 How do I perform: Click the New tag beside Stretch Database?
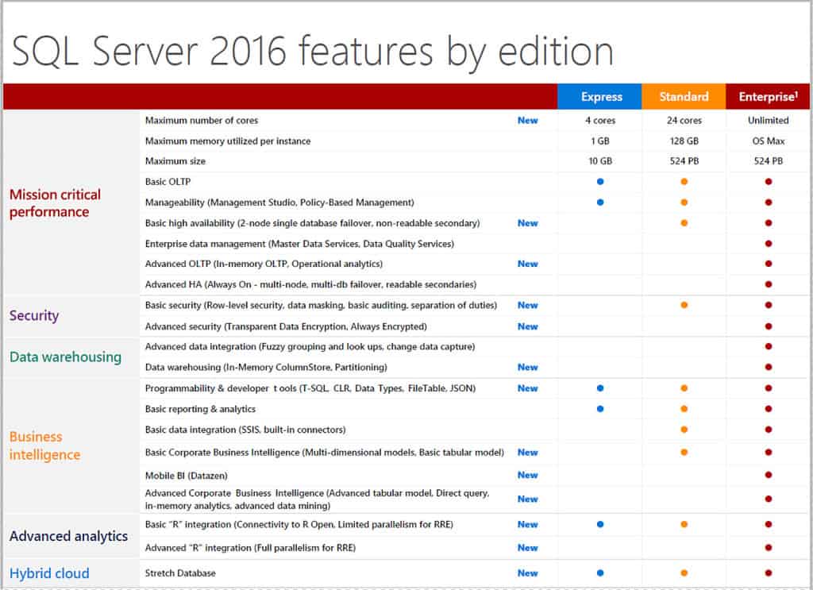(x=527, y=573)
